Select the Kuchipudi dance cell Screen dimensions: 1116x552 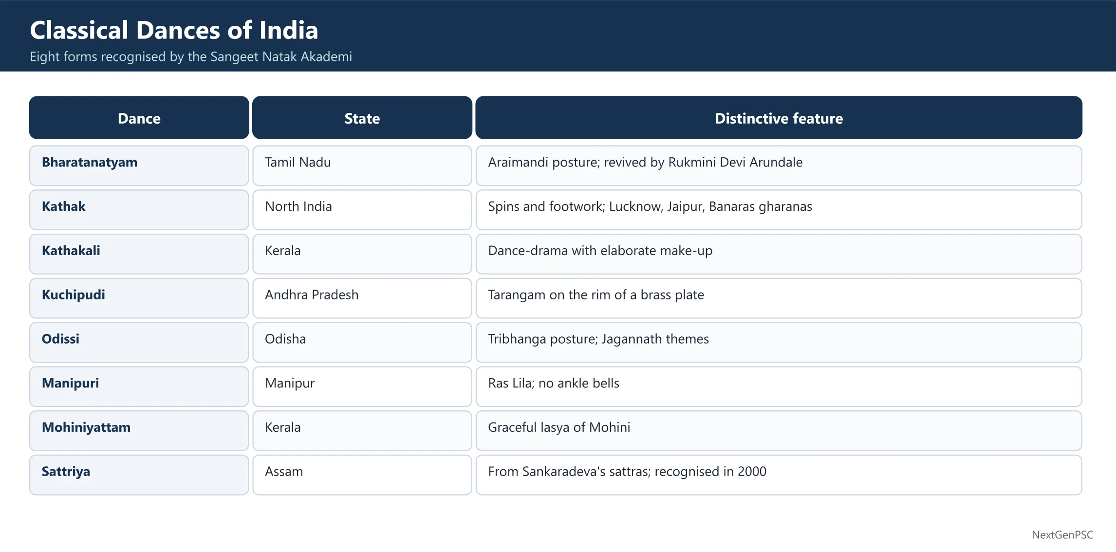[x=139, y=298]
